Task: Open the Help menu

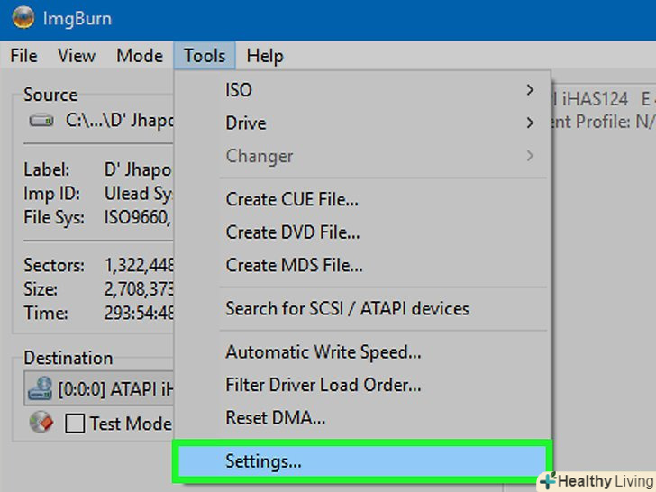Action: click(265, 56)
